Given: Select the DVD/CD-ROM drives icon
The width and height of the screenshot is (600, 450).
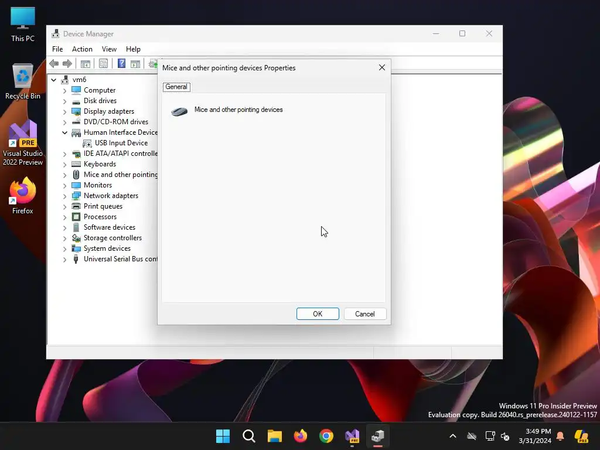Looking at the screenshot, I should tap(76, 122).
